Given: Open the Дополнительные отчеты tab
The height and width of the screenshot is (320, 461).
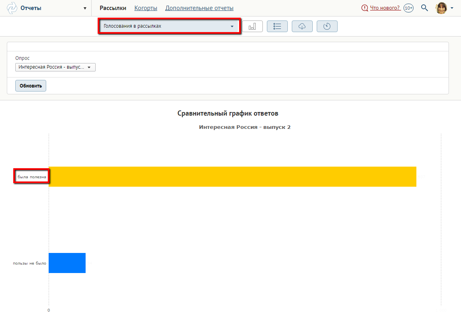Looking at the screenshot, I should [199, 8].
